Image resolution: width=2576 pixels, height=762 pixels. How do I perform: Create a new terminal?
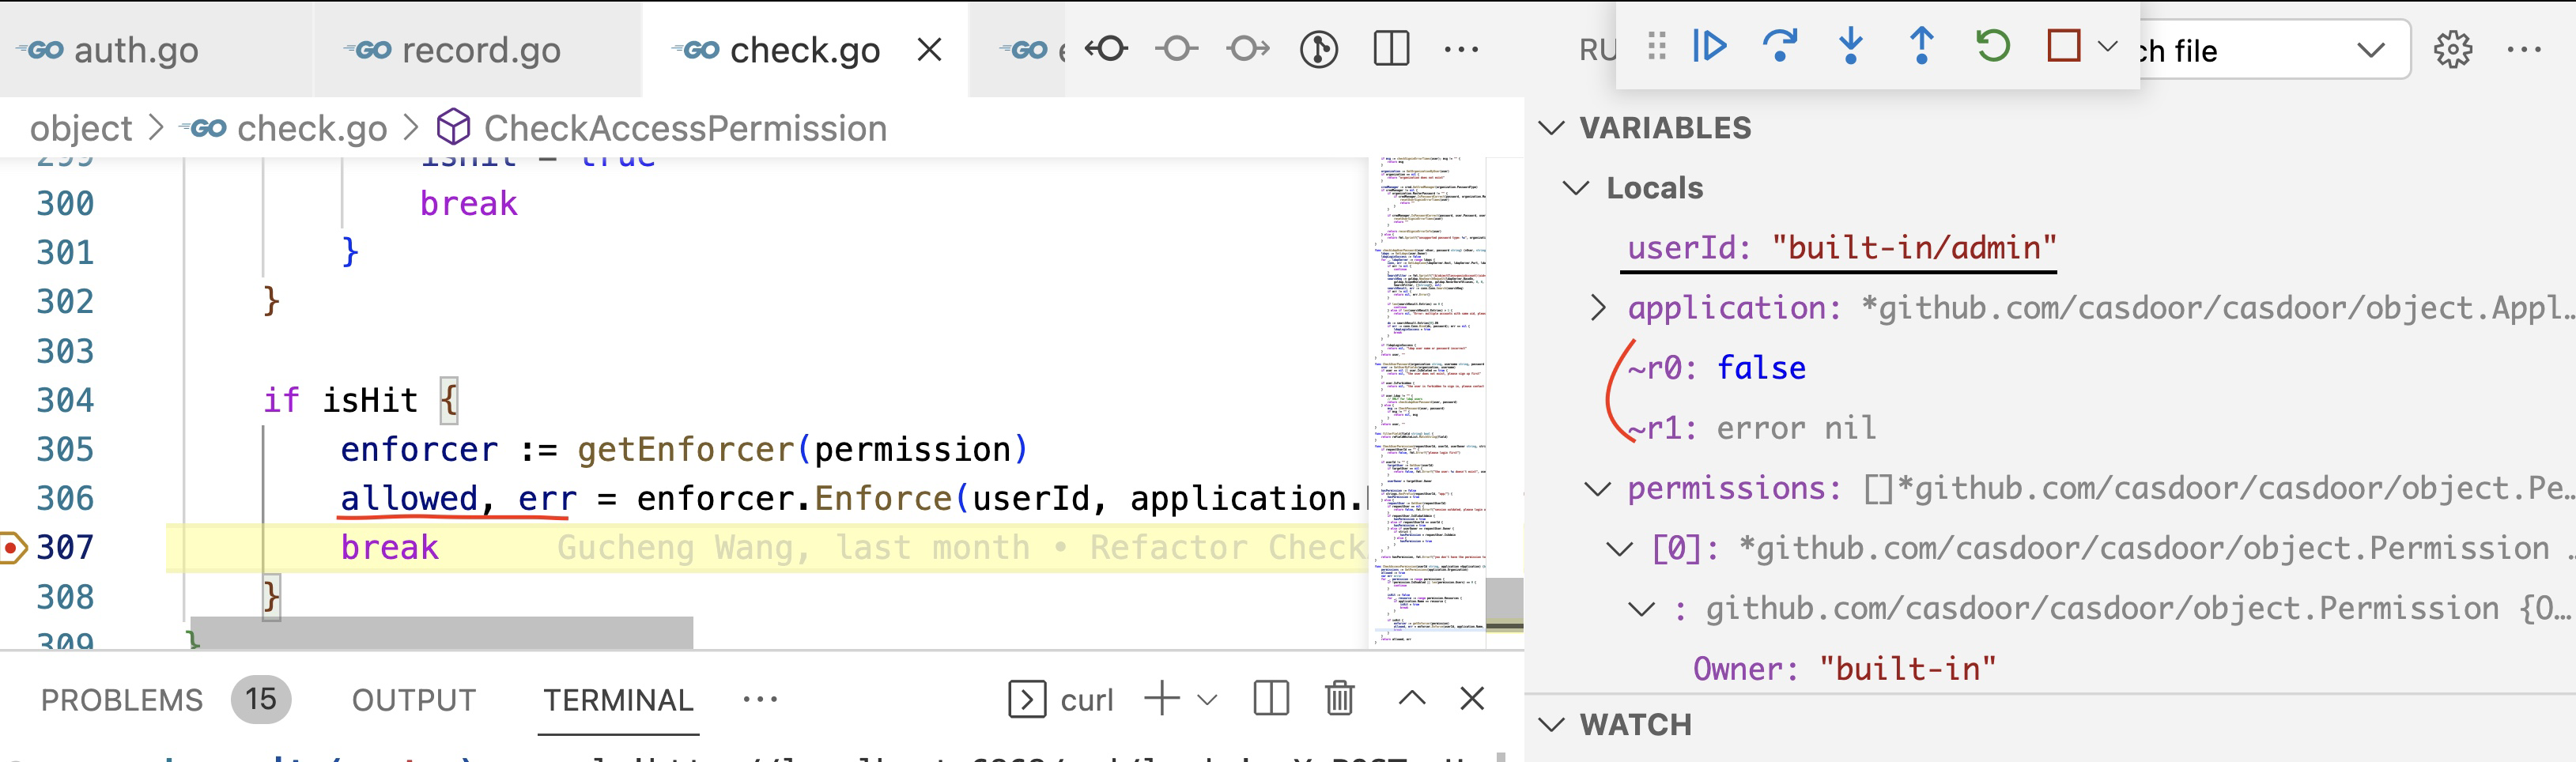click(x=1161, y=698)
